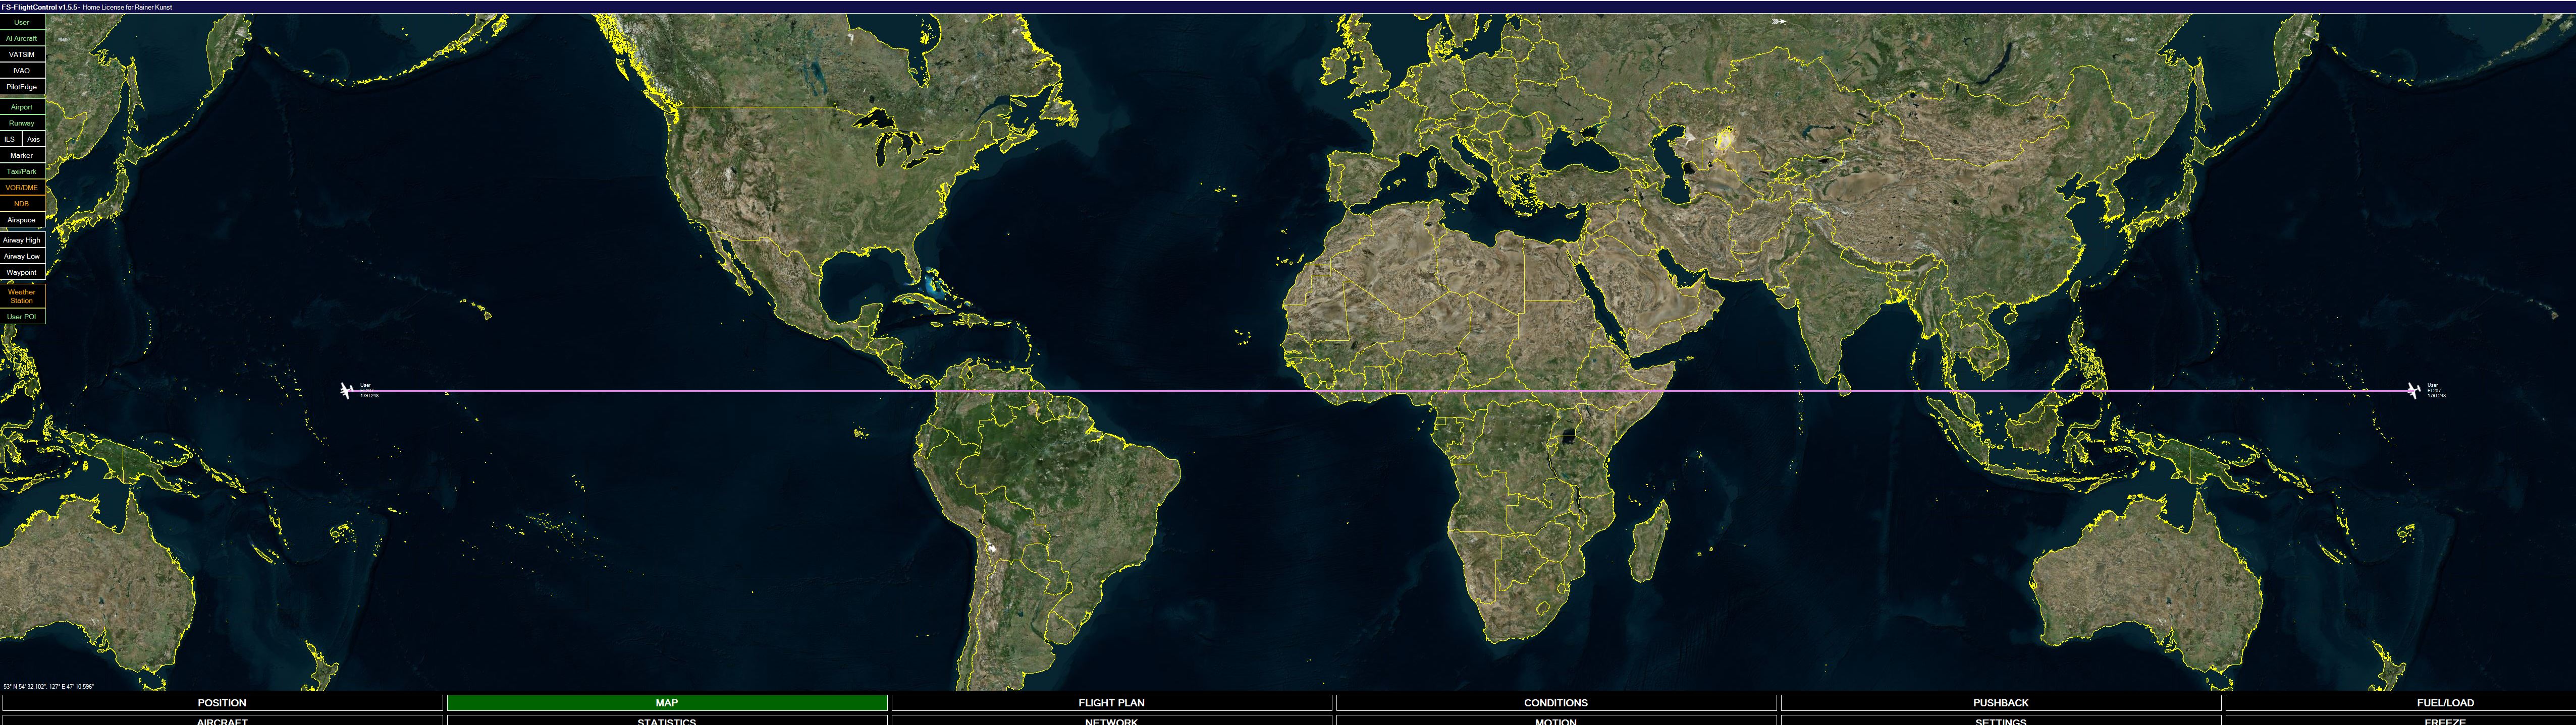Toggle Airport layer visibility

(22, 107)
